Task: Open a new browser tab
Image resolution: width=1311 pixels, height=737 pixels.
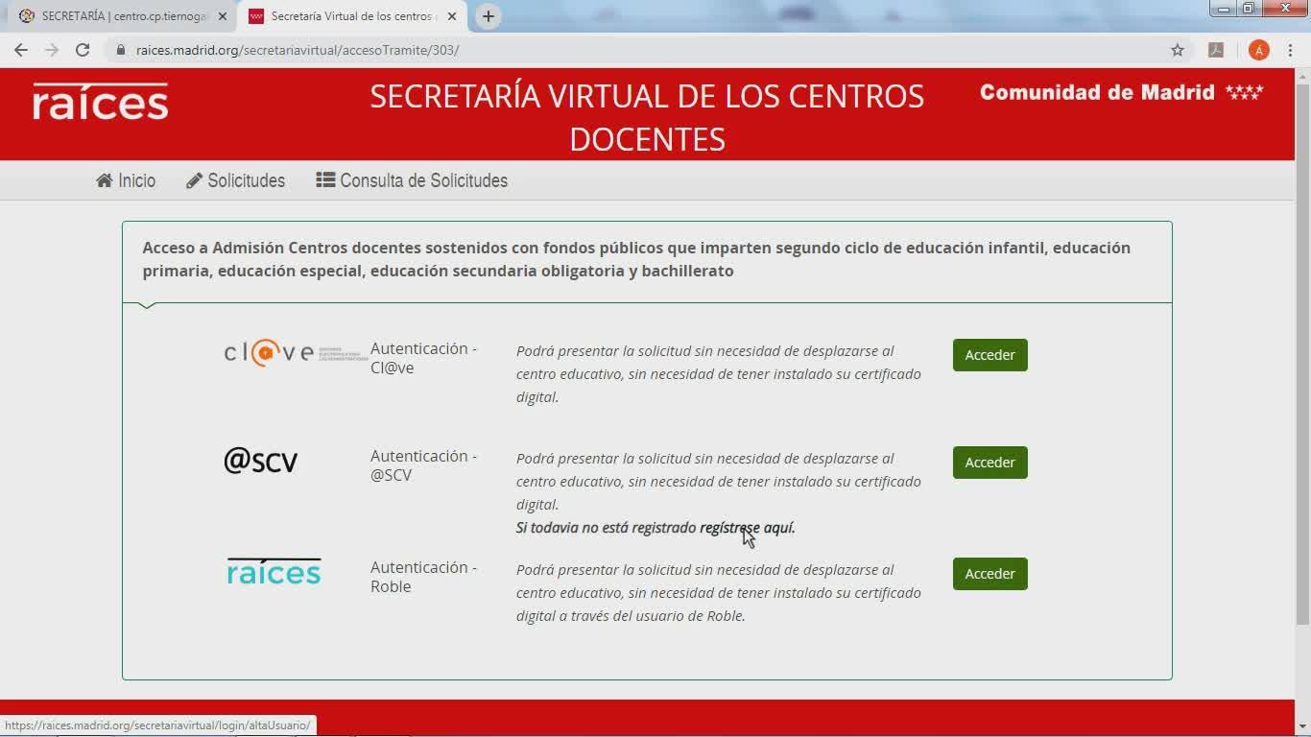Action: pos(488,16)
